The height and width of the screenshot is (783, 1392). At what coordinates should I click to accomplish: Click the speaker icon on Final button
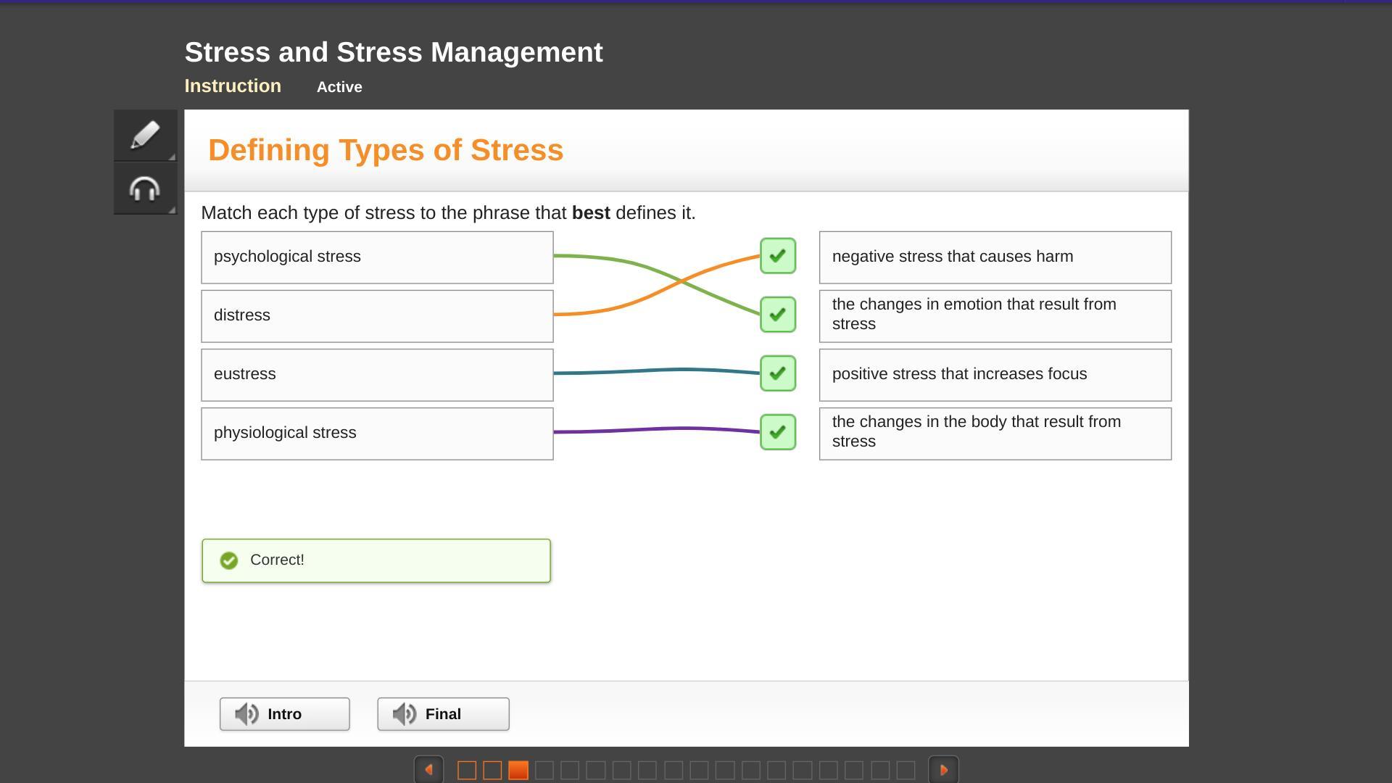tap(405, 714)
